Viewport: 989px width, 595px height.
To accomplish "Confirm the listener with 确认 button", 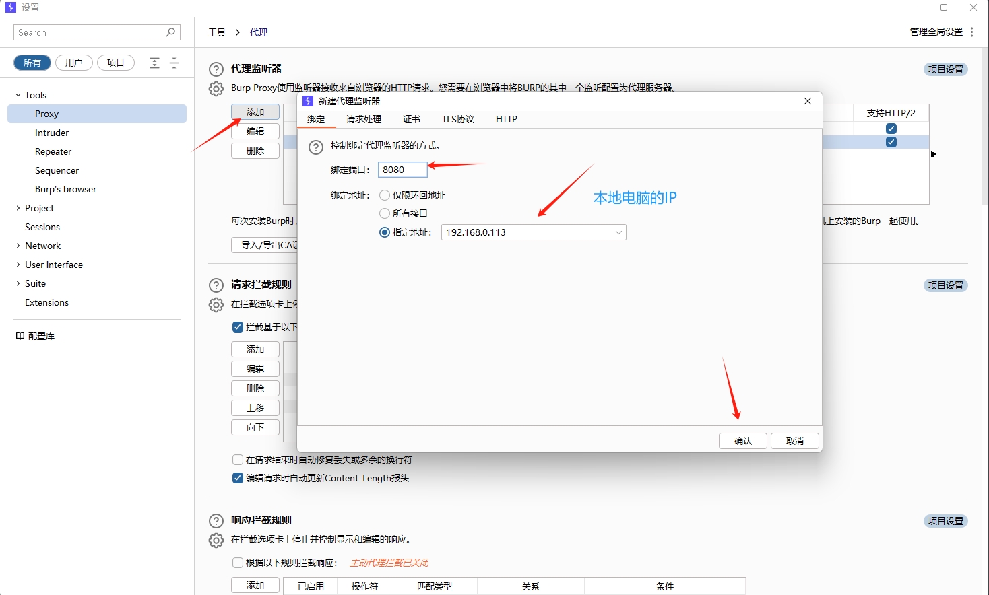I will coord(742,441).
